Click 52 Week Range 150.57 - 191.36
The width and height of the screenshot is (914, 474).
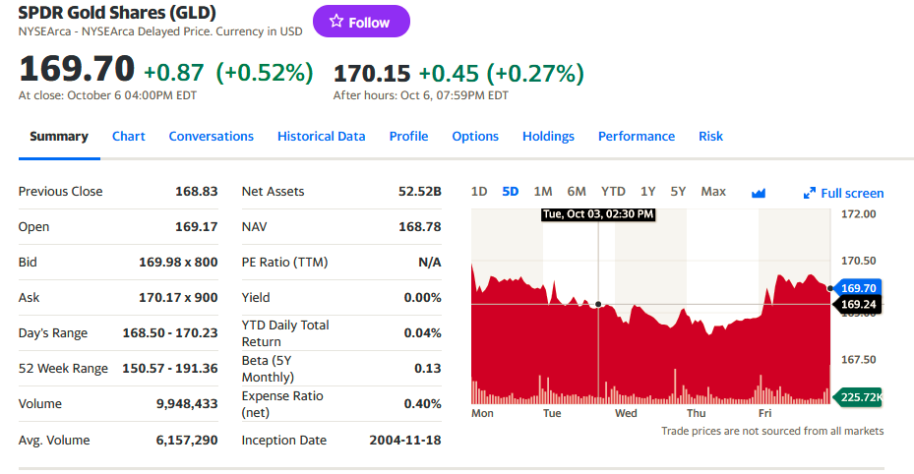[170, 369]
